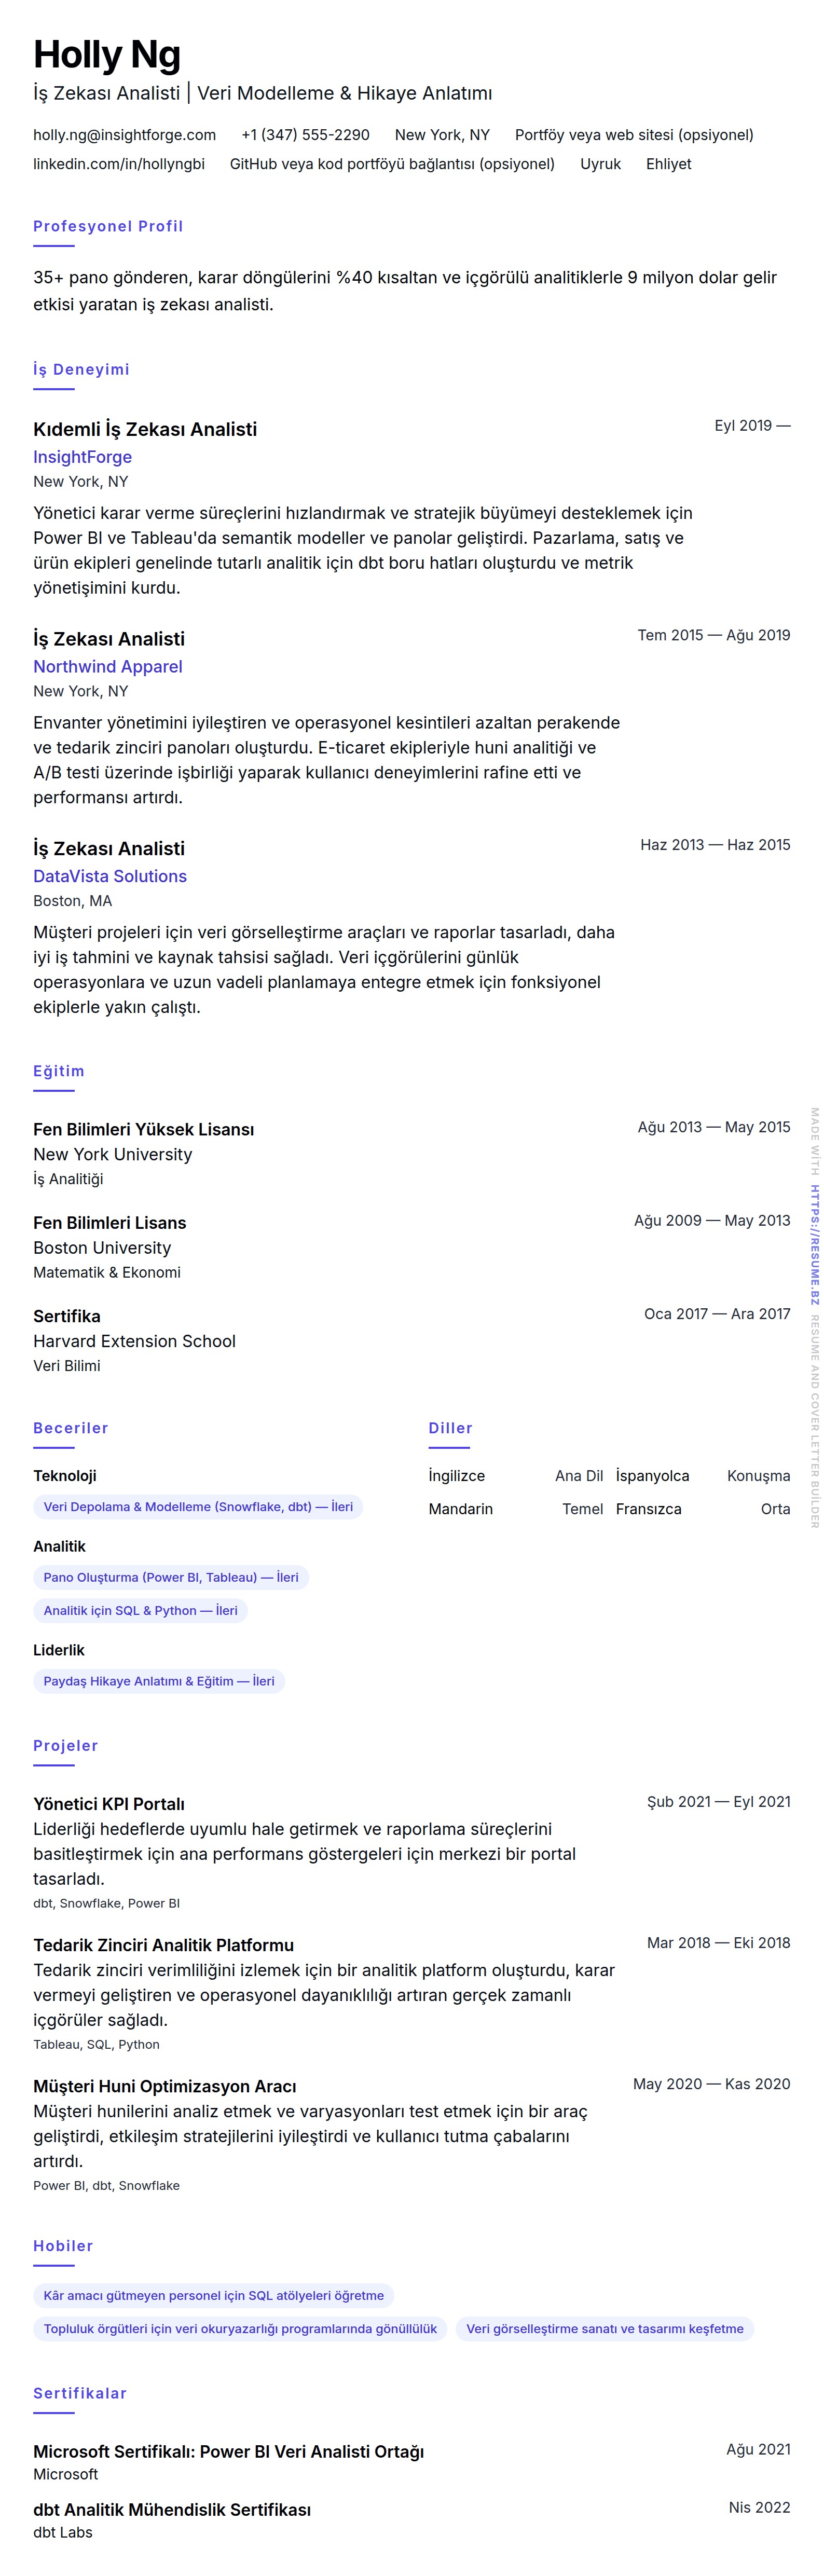Click the GitHub veya kod portföyü bağlantısı text
The width and height of the screenshot is (824, 2576).
pyautogui.click(x=392, y=164)
